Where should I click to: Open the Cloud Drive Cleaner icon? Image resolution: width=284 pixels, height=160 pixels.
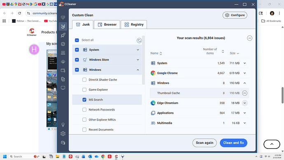63,62
